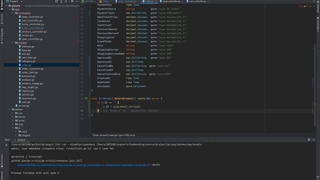Open the Bookmarks tool window stripe
320x180 pixels.
2,160
